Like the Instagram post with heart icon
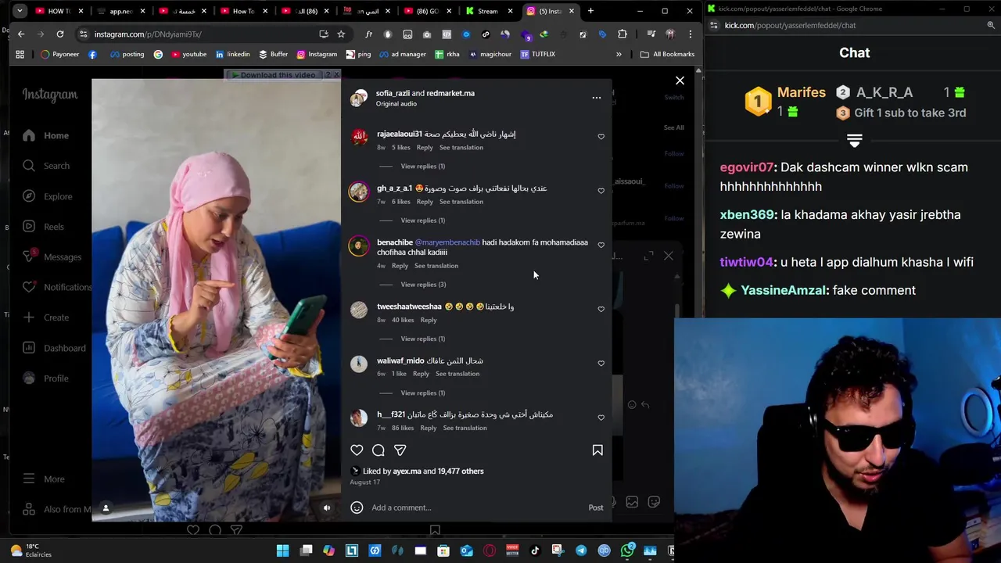The height and width of the screenshot is (563, 1001). pyautogui.click(x=357, y=450)
